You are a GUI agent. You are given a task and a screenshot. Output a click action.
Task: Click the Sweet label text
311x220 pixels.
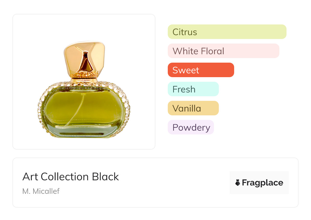point(186,70)
